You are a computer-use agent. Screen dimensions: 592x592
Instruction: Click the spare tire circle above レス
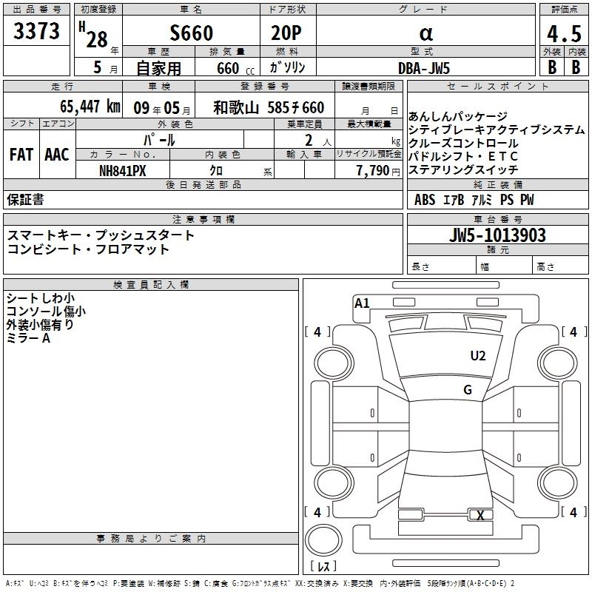323,540
